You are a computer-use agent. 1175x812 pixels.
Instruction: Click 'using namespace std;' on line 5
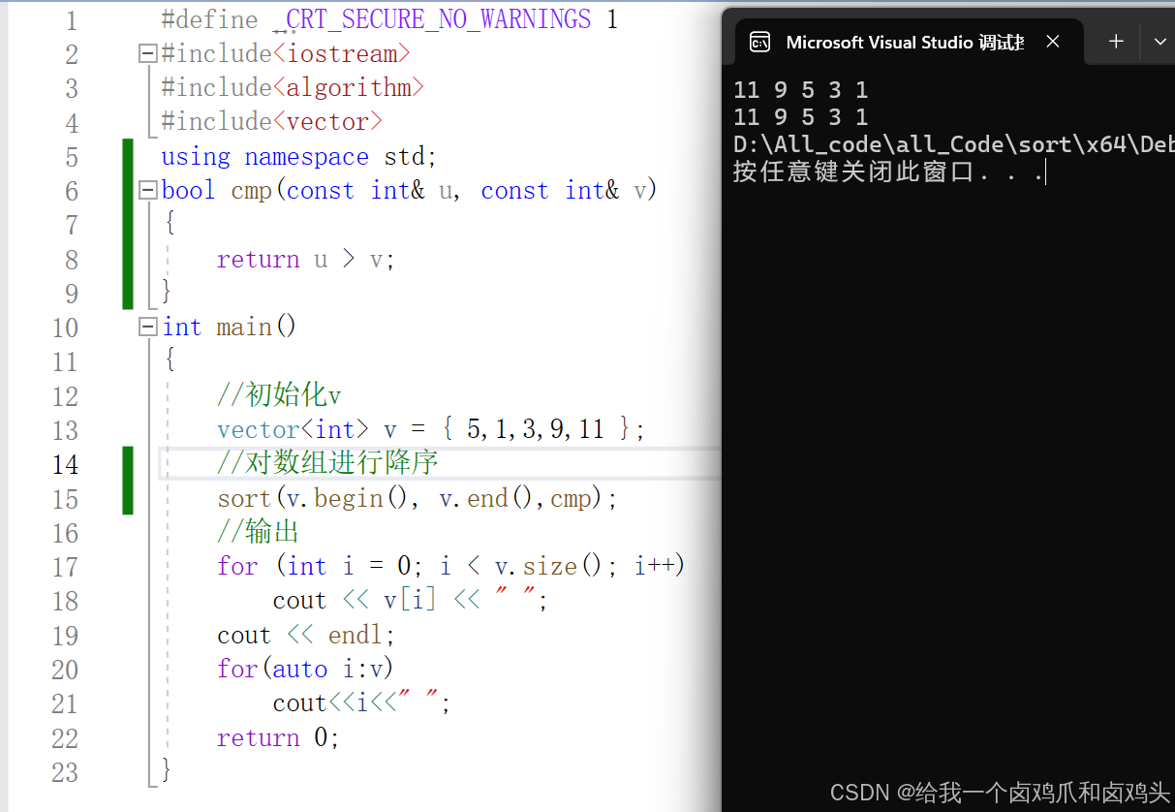tap(299, 156)
